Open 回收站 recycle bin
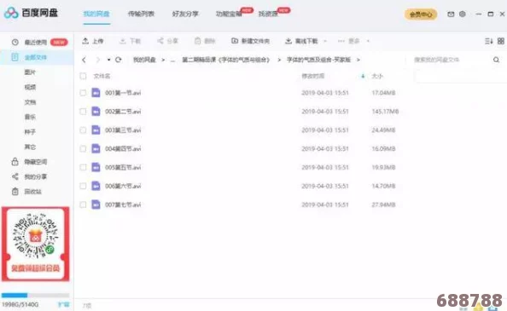The height and width of the screenshot is (311, 507). 26,192
